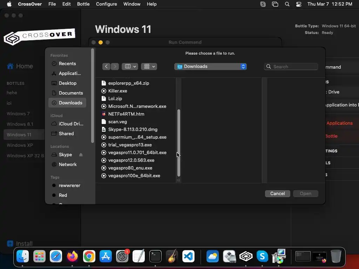Click Skype status icon in menu bar
The width and height of the screenshot is (359, 269).
click(263, 4)
